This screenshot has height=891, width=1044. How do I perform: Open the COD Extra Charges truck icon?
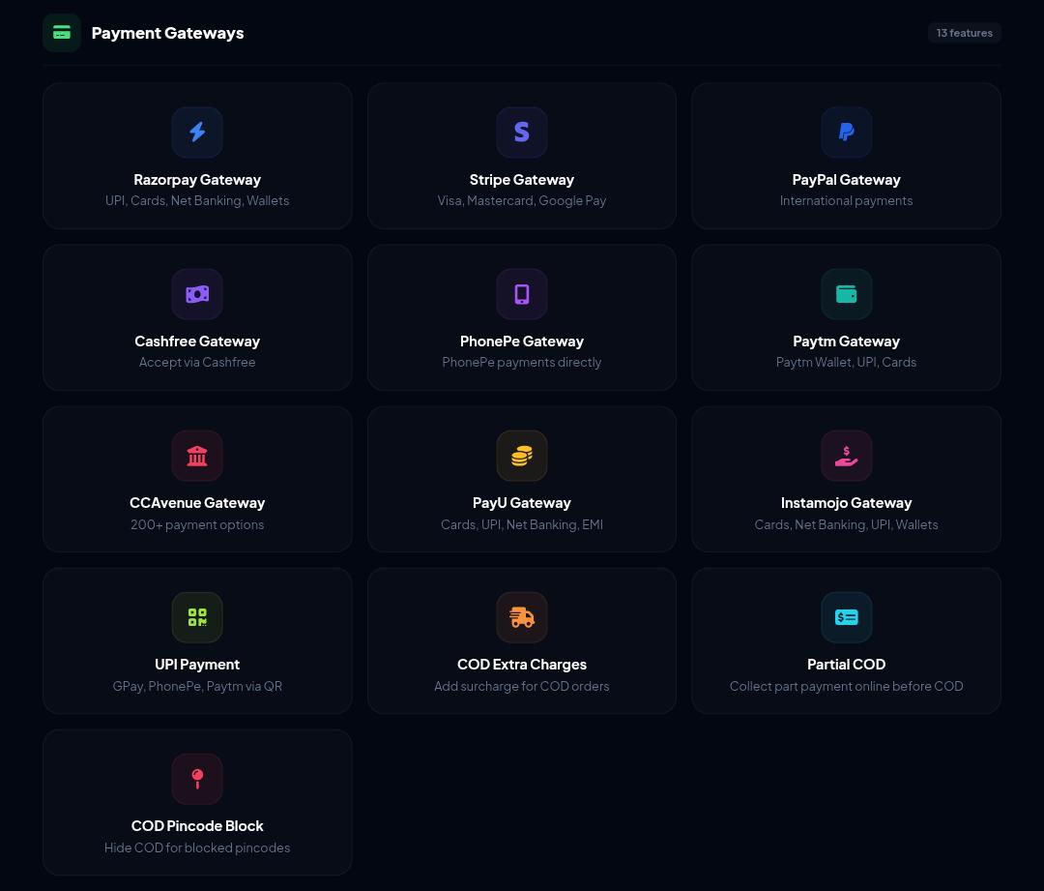(x=521, y=617)
